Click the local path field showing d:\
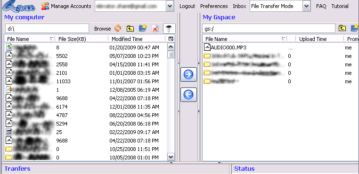Image resolution: width=359 pixels, height=174 pixels. click(47, 28)
